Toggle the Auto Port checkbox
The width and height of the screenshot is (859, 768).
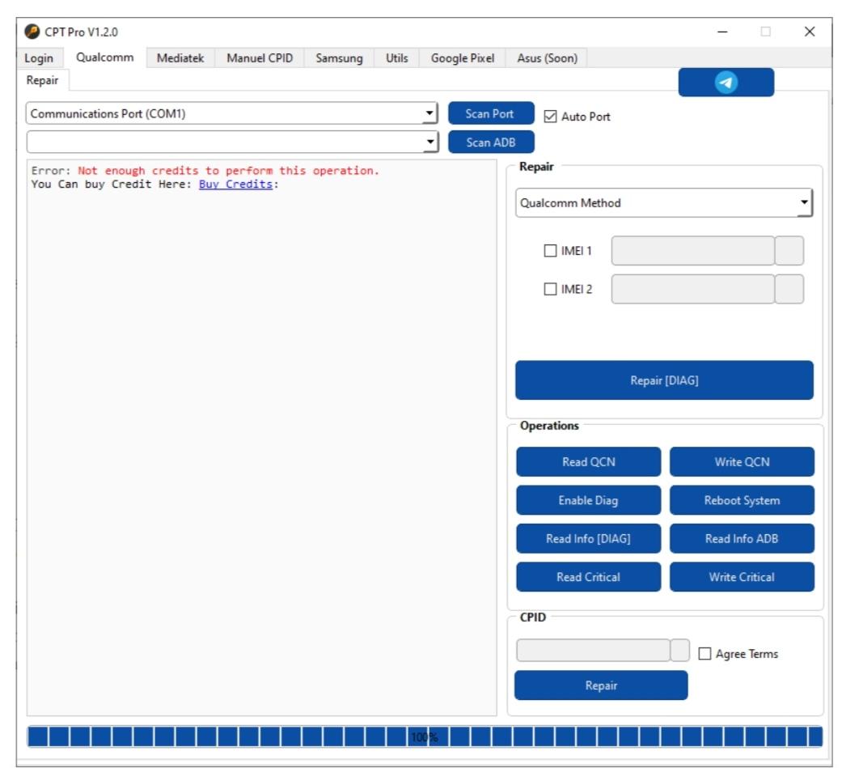[x=550, y=117]
